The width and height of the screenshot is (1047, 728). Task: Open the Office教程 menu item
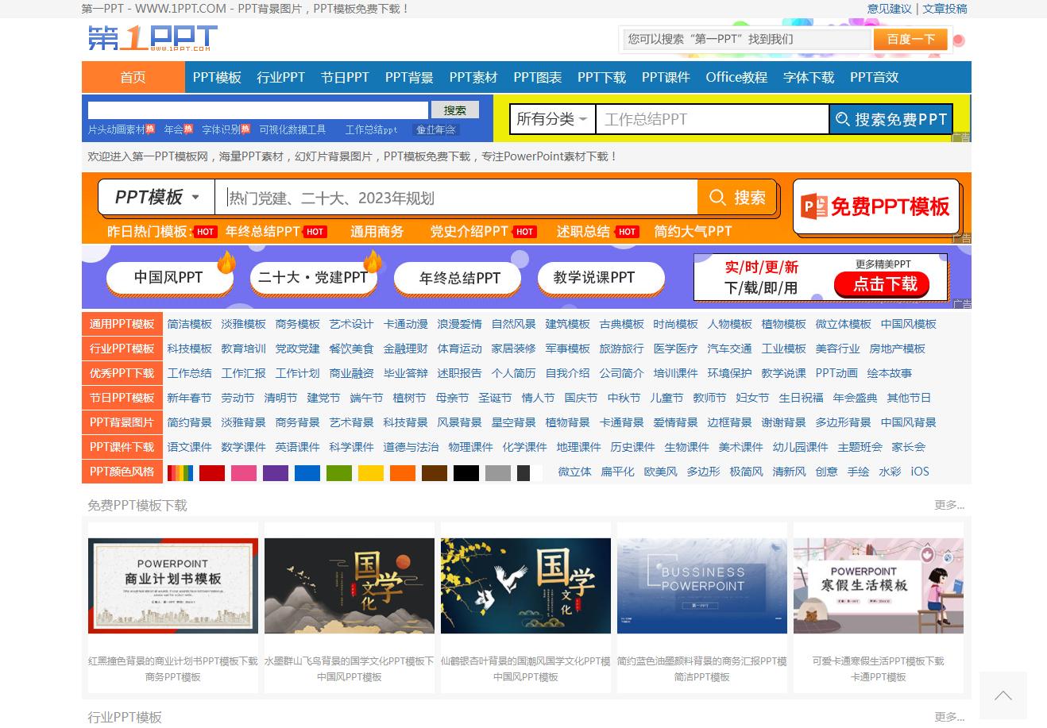coord(736,77)
